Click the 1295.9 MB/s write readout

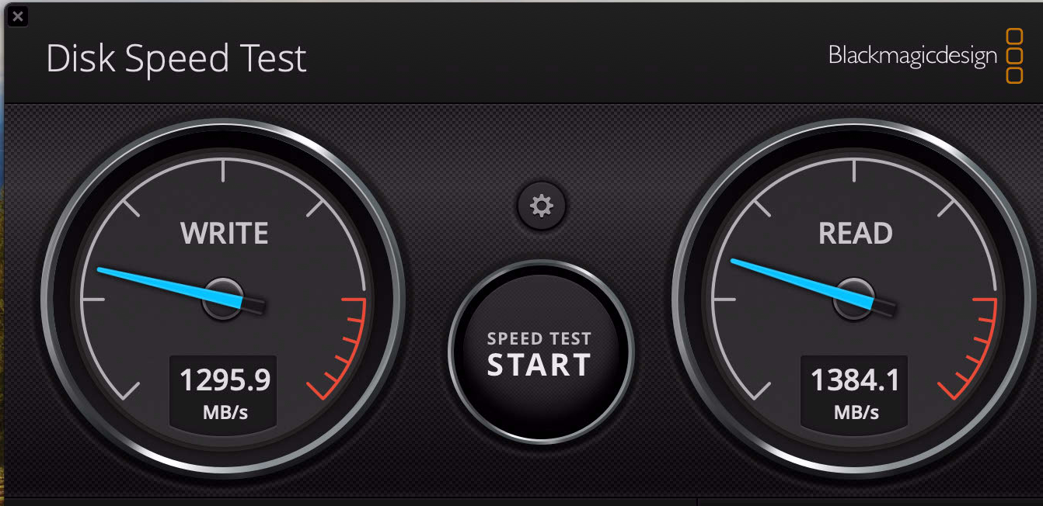click(x=225, y=392)
